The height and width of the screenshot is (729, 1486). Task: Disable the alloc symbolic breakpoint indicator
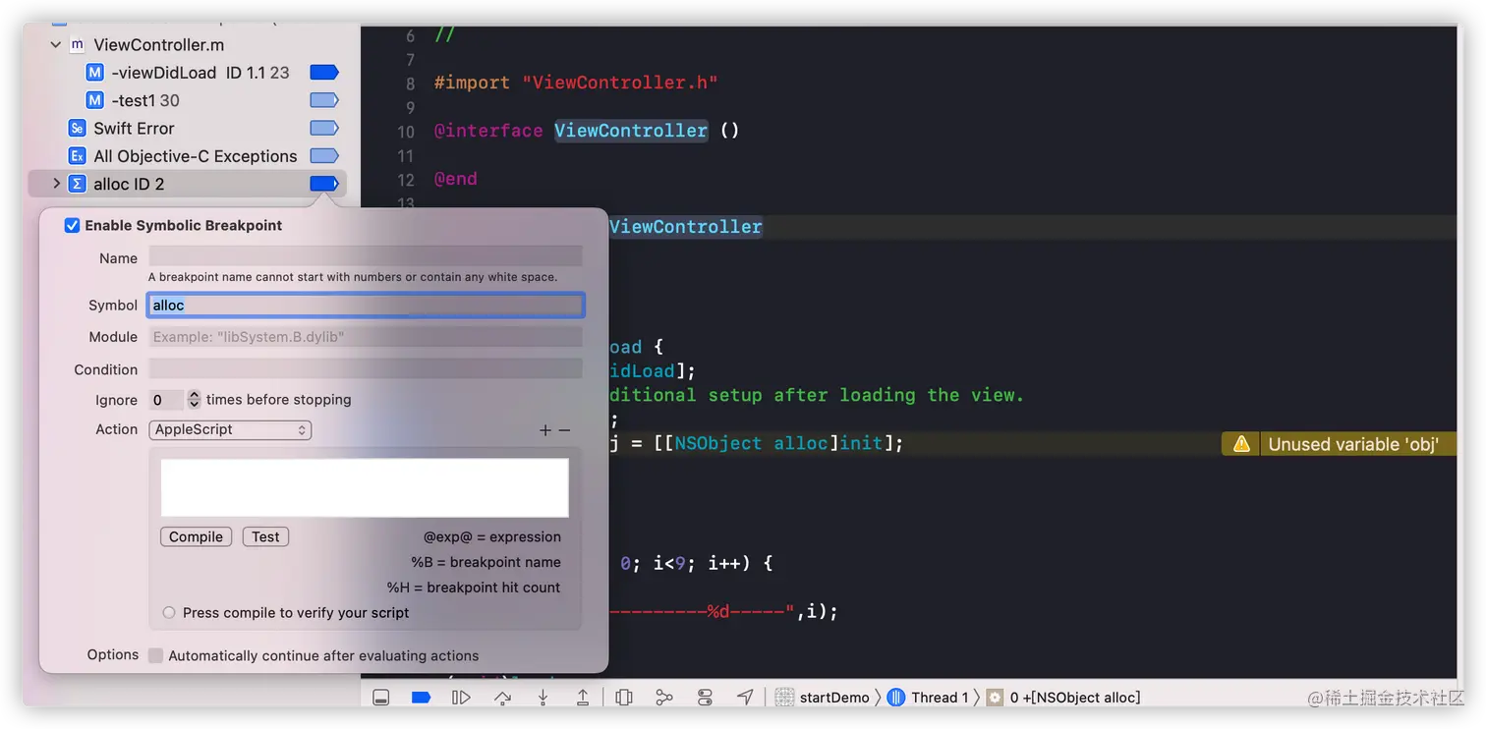pyautogui.click(x=324, y=184)
